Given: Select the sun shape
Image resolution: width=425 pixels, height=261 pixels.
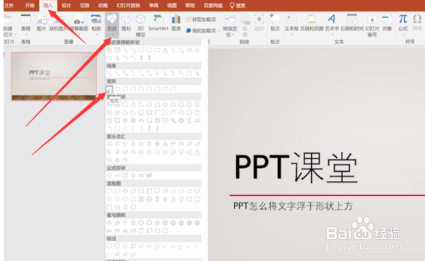Looking at the screenshot, I should point(181,121).
